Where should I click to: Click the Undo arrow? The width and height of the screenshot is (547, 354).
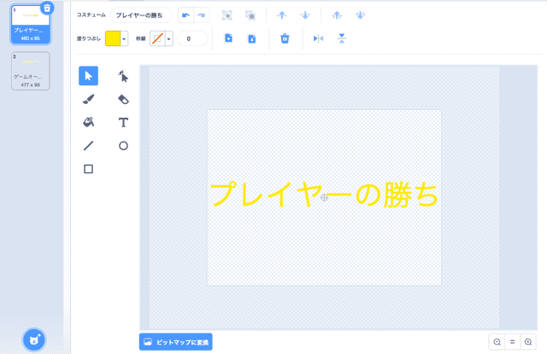tap(186, 15)
